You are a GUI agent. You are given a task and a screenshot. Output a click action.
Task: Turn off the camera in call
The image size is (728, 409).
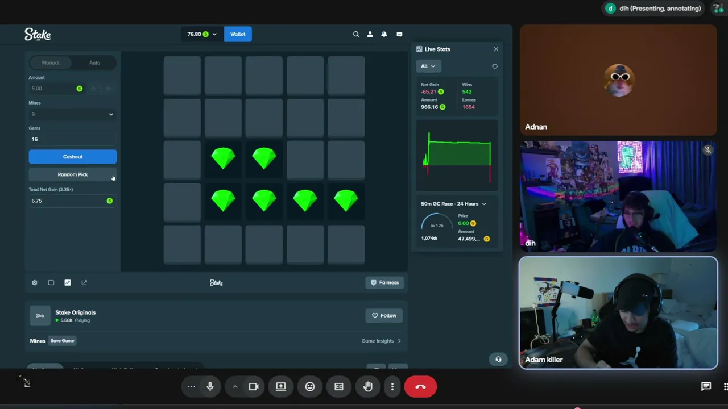click(x=254, y=387)
